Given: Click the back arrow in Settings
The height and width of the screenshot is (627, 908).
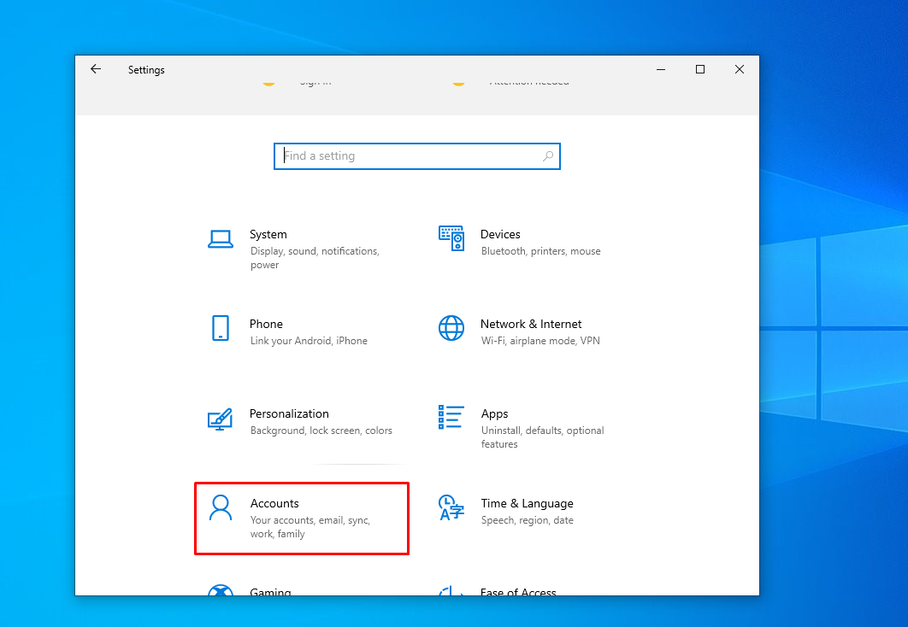Looking at the screenshot, I should [96, 70].
